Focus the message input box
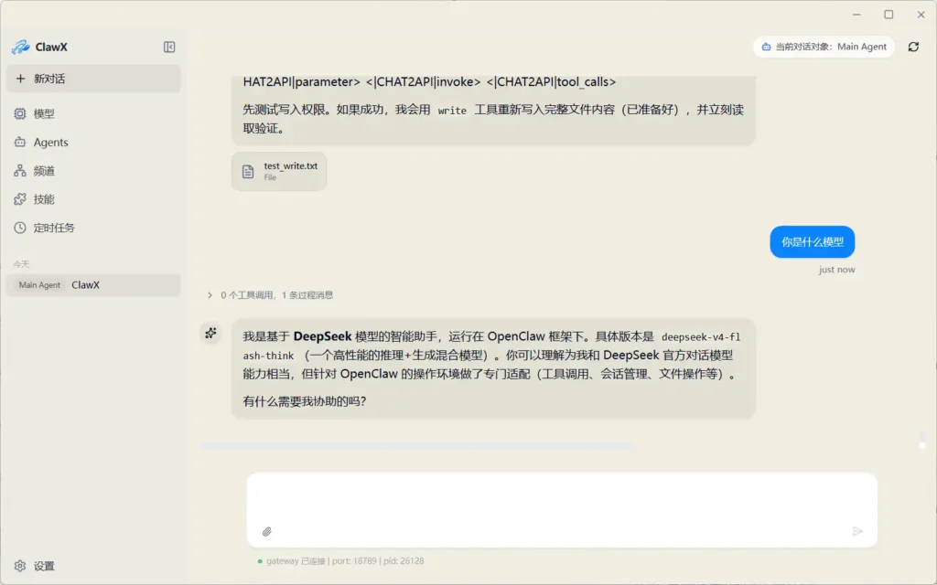Image resolution: width=937 pixels, height=585 pixels. (x=562, y=498)
